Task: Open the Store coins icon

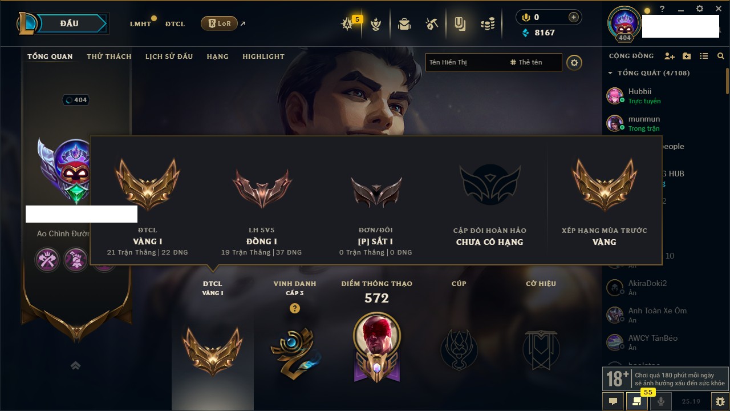Action: click(x=487, y=24)
